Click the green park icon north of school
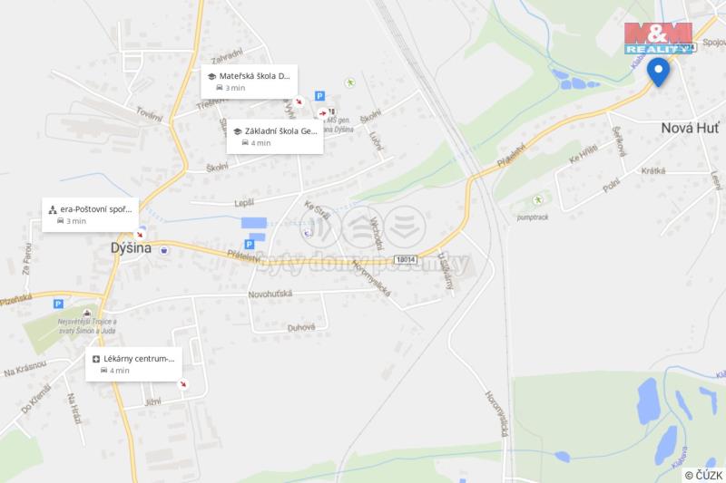Screen dimensions: 726x483 (x=349, y=82)
